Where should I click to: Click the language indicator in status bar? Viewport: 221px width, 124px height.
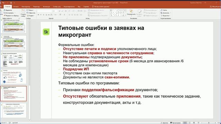coord(15,123)
